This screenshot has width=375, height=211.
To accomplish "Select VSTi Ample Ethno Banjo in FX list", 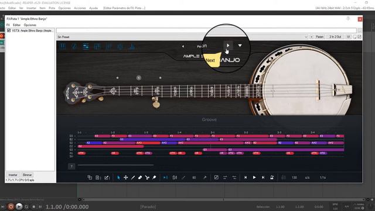I will point(32,30).
